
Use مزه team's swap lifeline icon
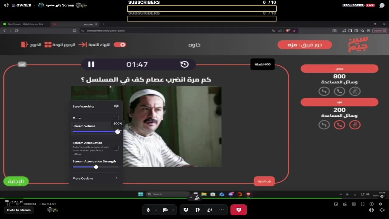click(x=324, y=125)
